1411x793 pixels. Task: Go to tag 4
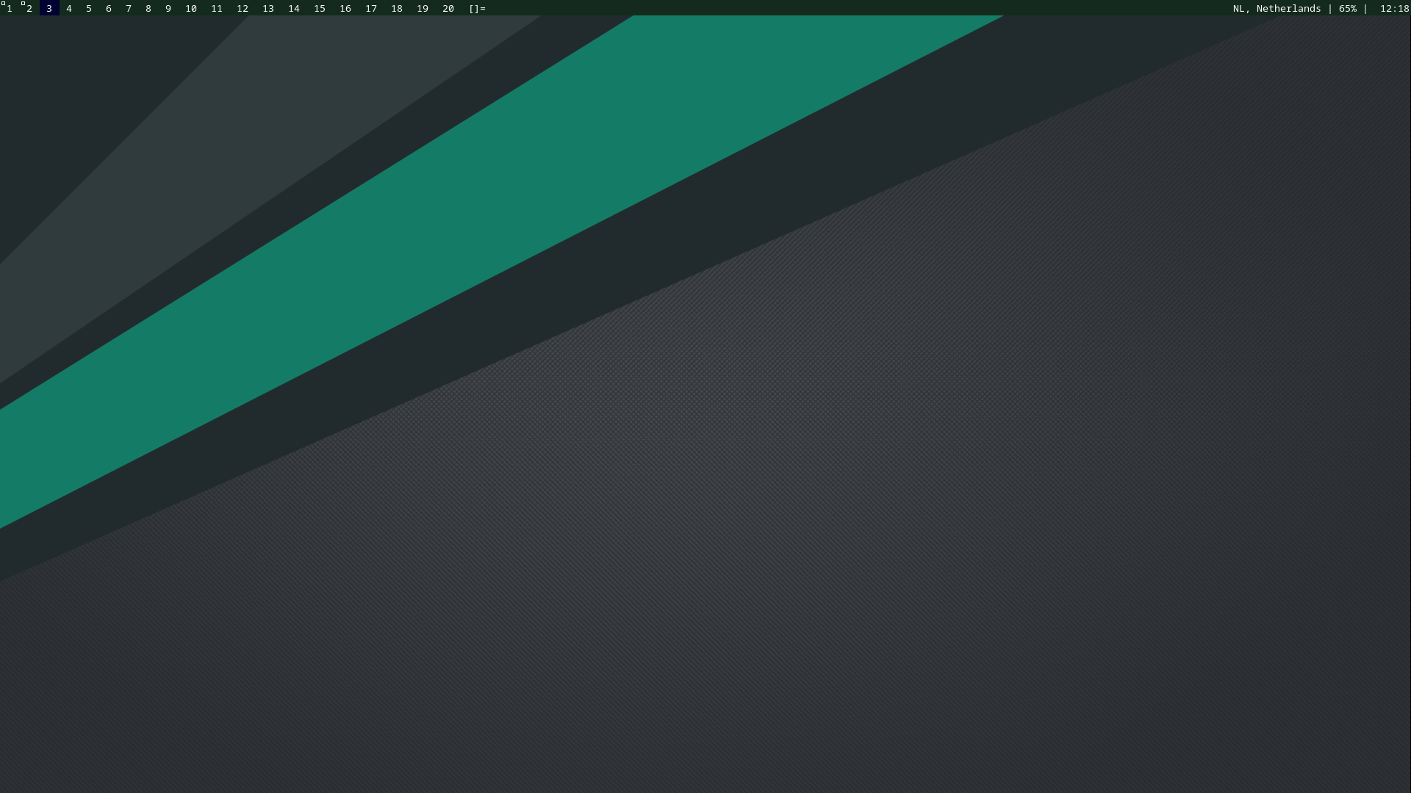(69, 9)
